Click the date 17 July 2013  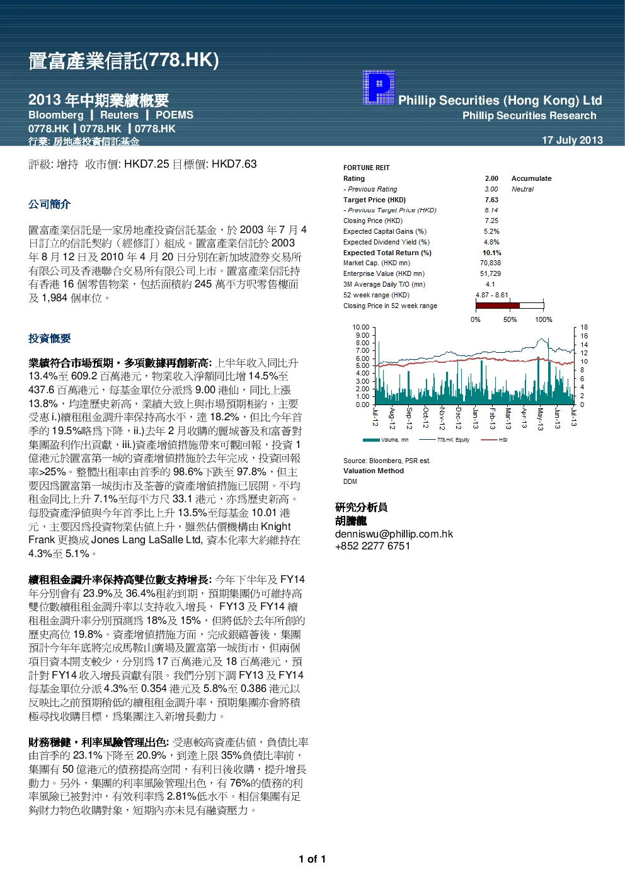pos(572,140)
